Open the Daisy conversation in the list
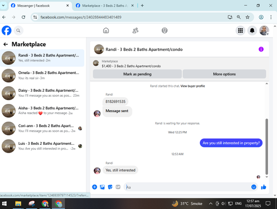Screen dimensions: 277x209 [42, 93]
